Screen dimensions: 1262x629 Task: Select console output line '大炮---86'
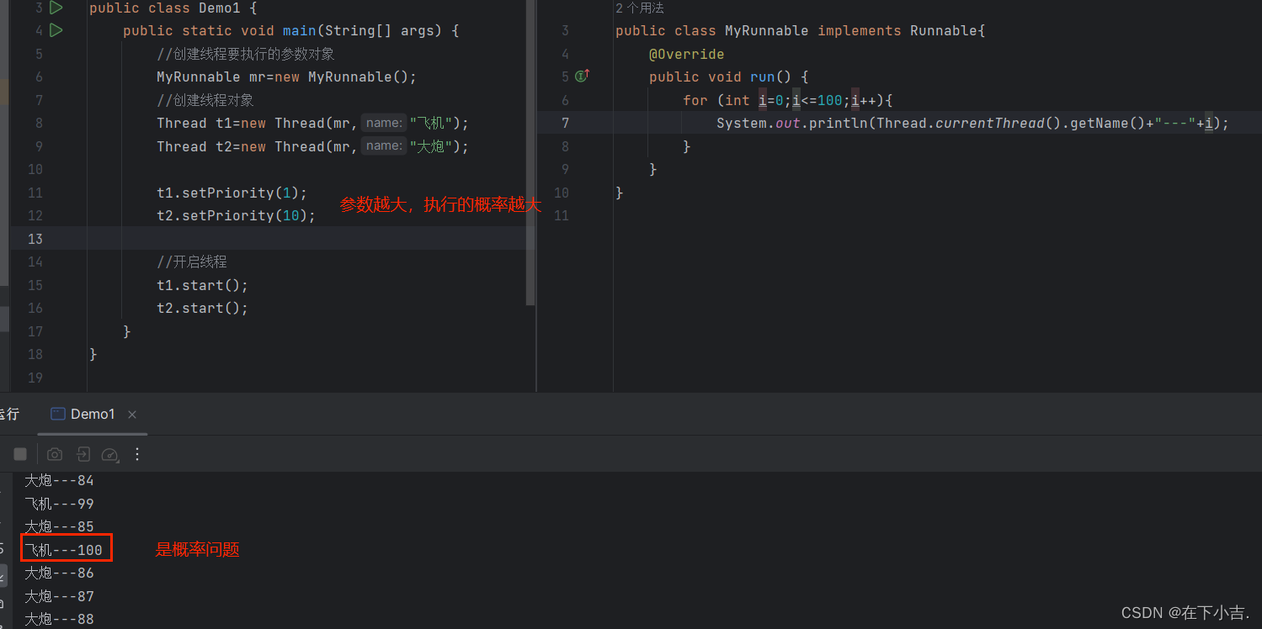point(59,573)
